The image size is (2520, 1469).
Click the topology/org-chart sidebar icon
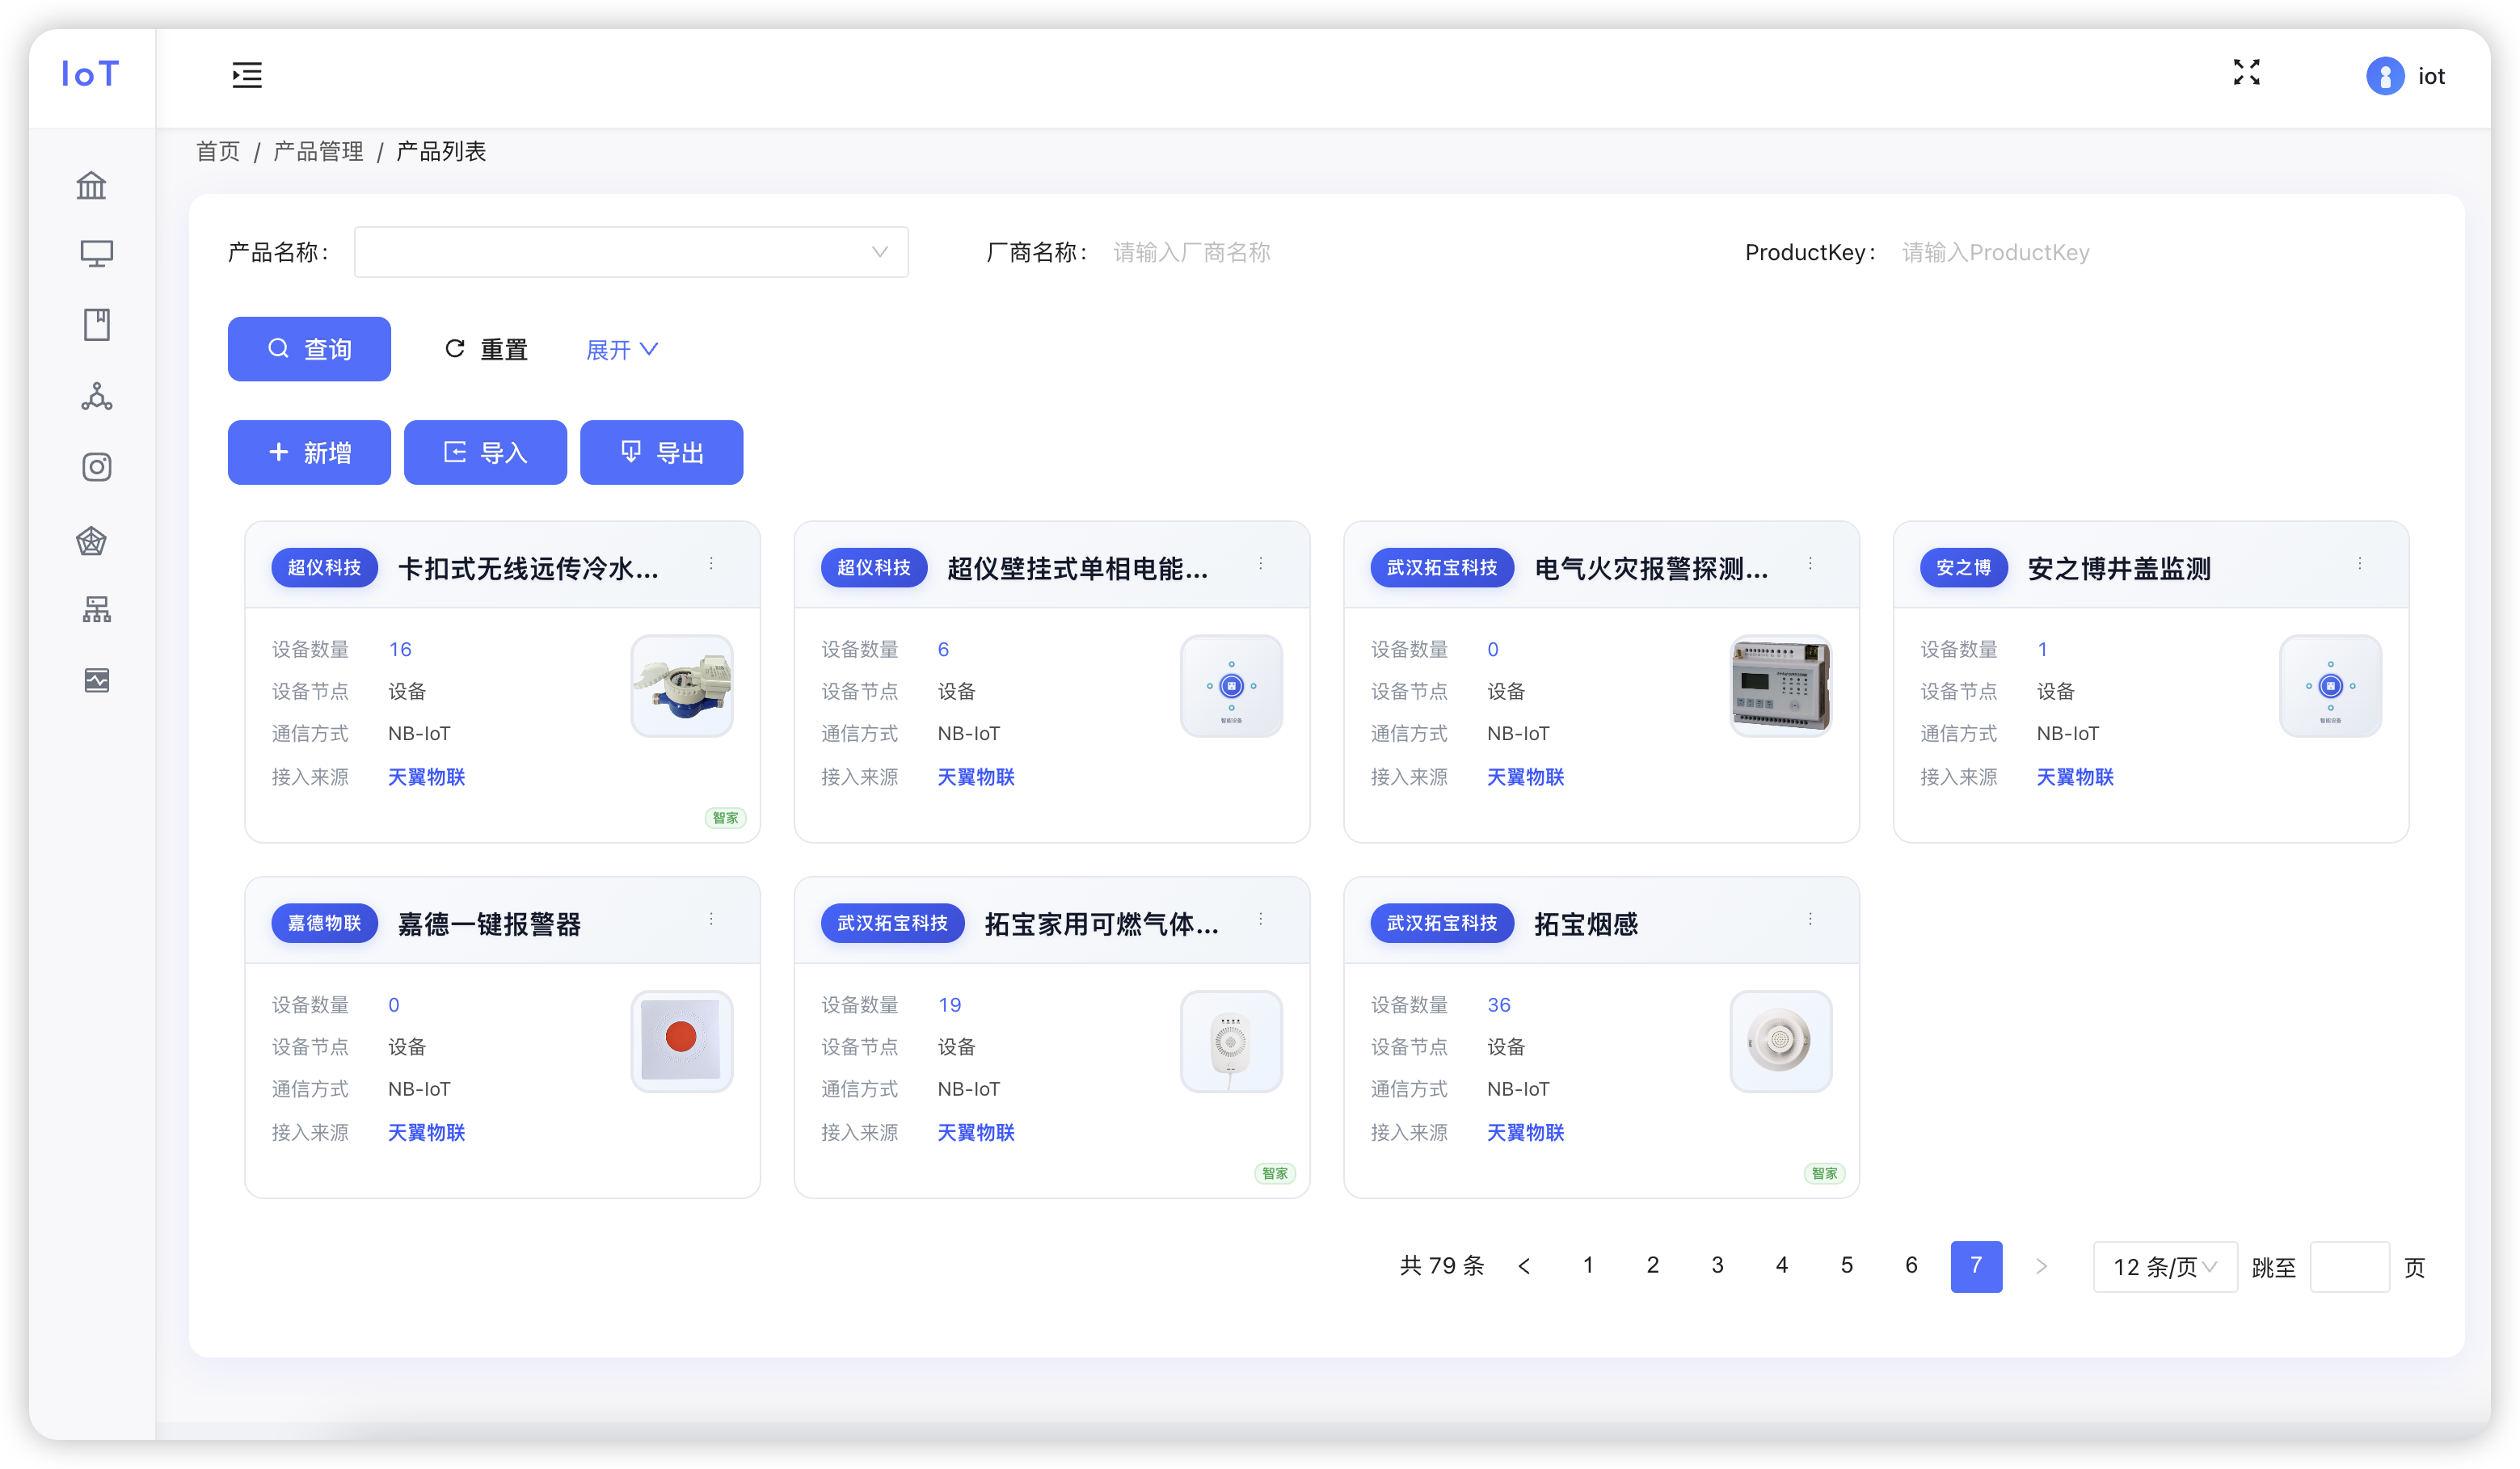(96, 610)
